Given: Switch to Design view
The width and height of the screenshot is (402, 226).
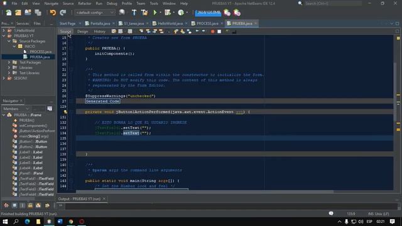Looking at the screenshot, I should click(x=82, y=31).
